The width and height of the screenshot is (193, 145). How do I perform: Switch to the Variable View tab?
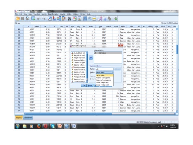coord(28,118)
